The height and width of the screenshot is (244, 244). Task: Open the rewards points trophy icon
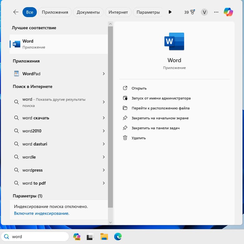193,12
